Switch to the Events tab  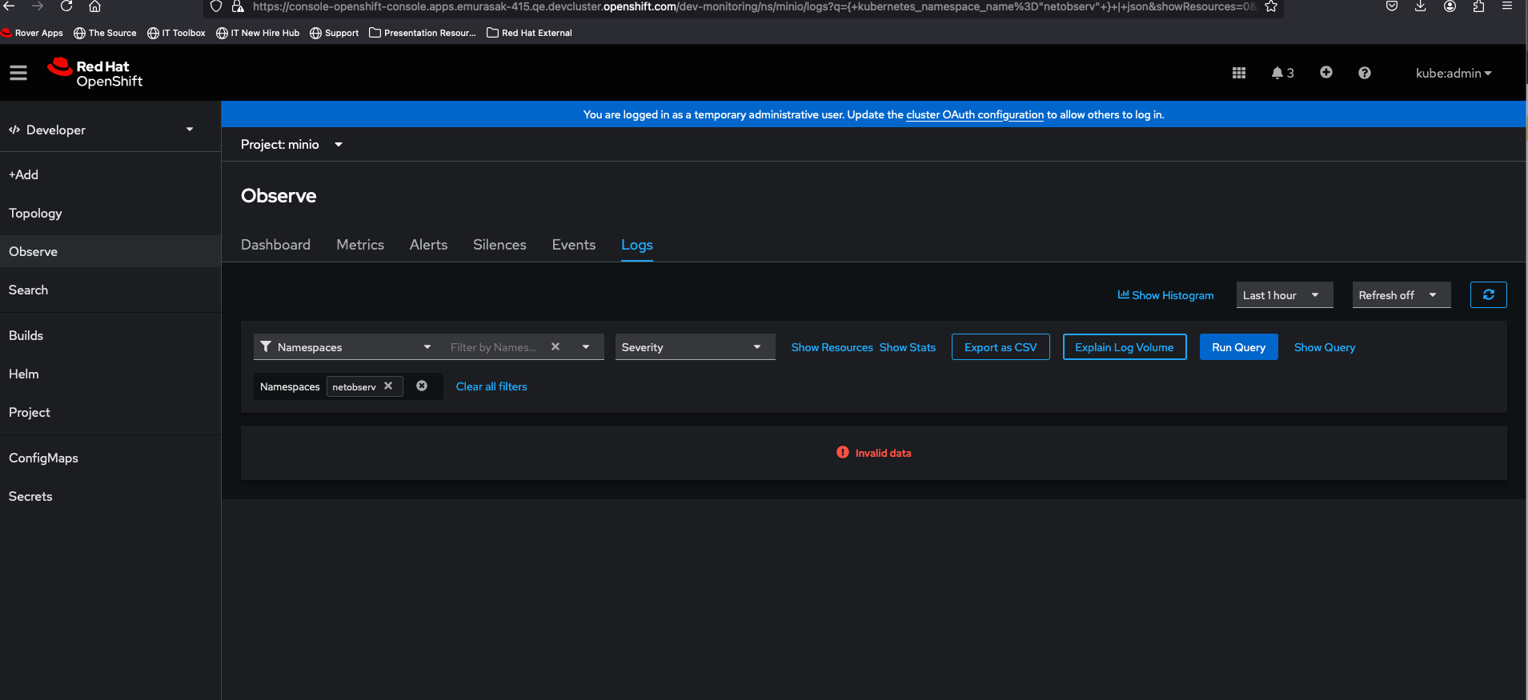[x=574, y=245]
